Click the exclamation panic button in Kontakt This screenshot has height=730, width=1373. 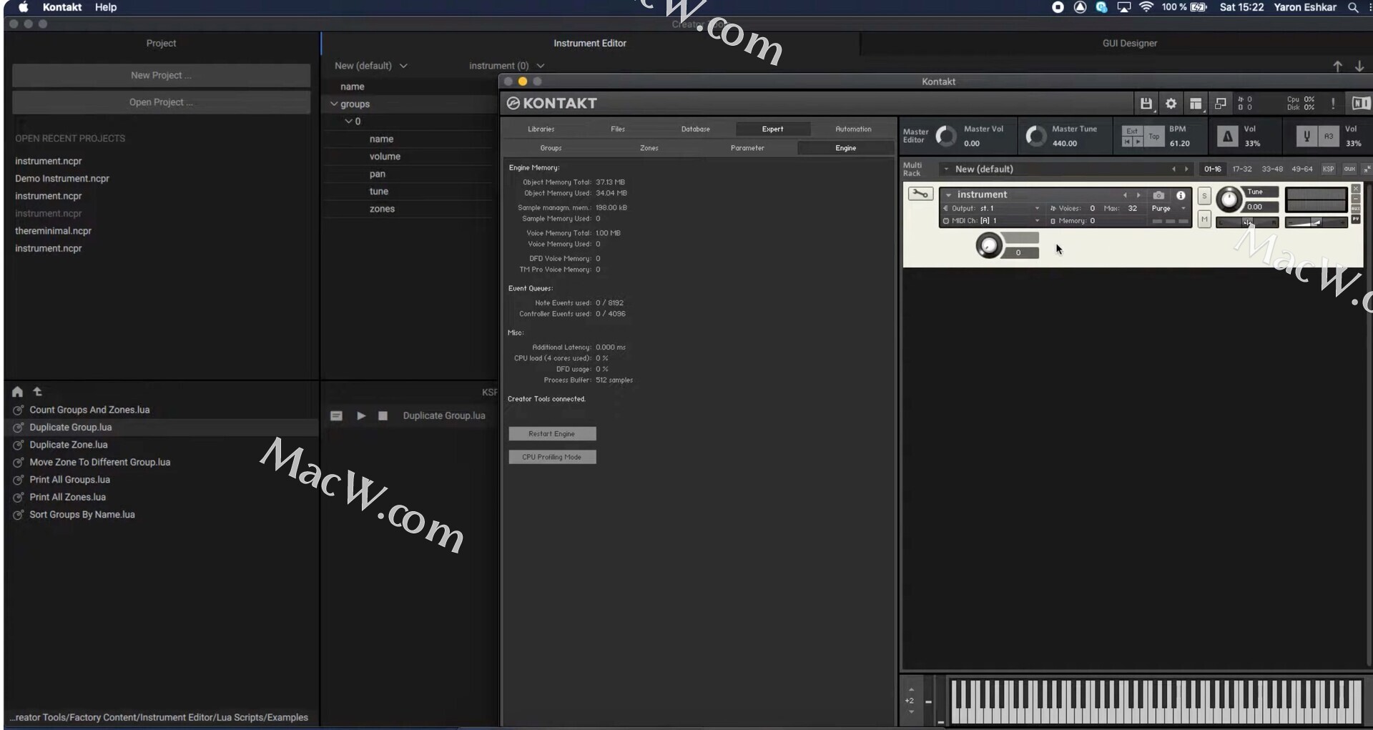[1333, 104]
